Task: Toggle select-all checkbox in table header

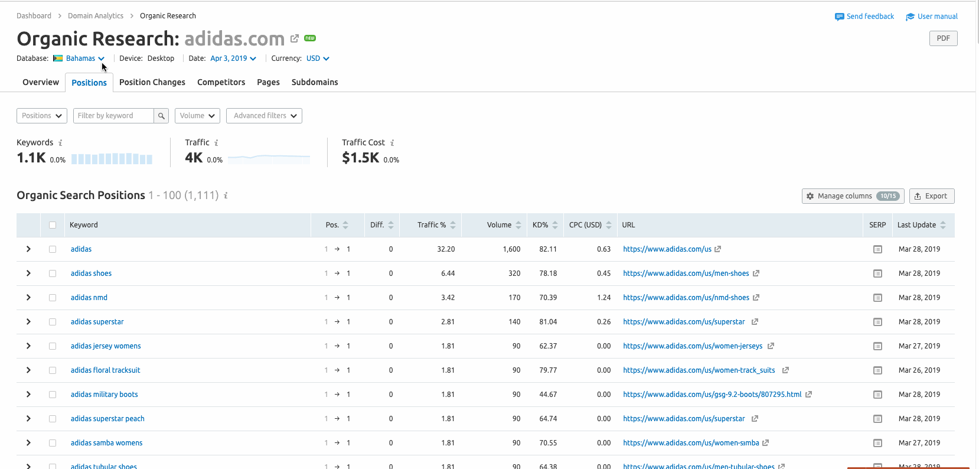Action: coord(53,225)
